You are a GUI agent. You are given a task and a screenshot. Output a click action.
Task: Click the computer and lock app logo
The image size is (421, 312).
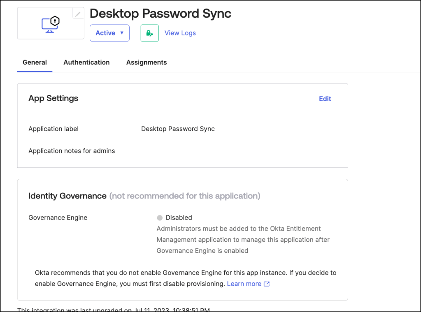[x=51, y=24]
